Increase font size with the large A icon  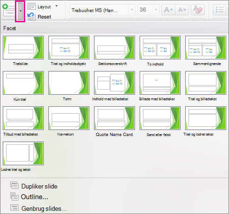coord(168,10)
